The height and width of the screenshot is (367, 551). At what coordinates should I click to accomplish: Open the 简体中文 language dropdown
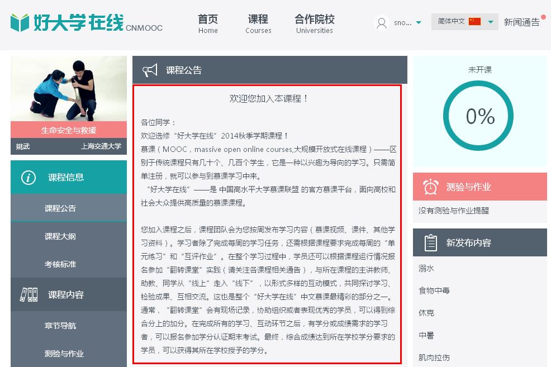[490, 22]
